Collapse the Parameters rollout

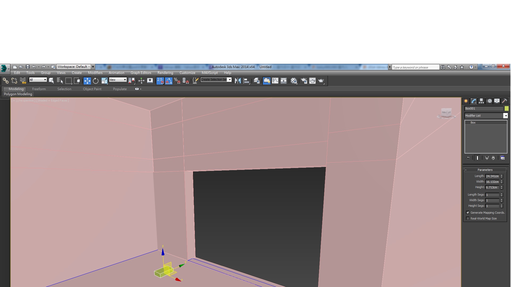pyautogui.click(x=485, y=170)
